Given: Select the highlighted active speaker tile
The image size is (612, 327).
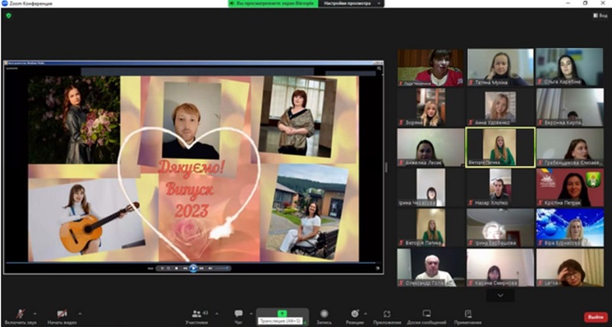Looking at the screenshot, I should point(500,147).
